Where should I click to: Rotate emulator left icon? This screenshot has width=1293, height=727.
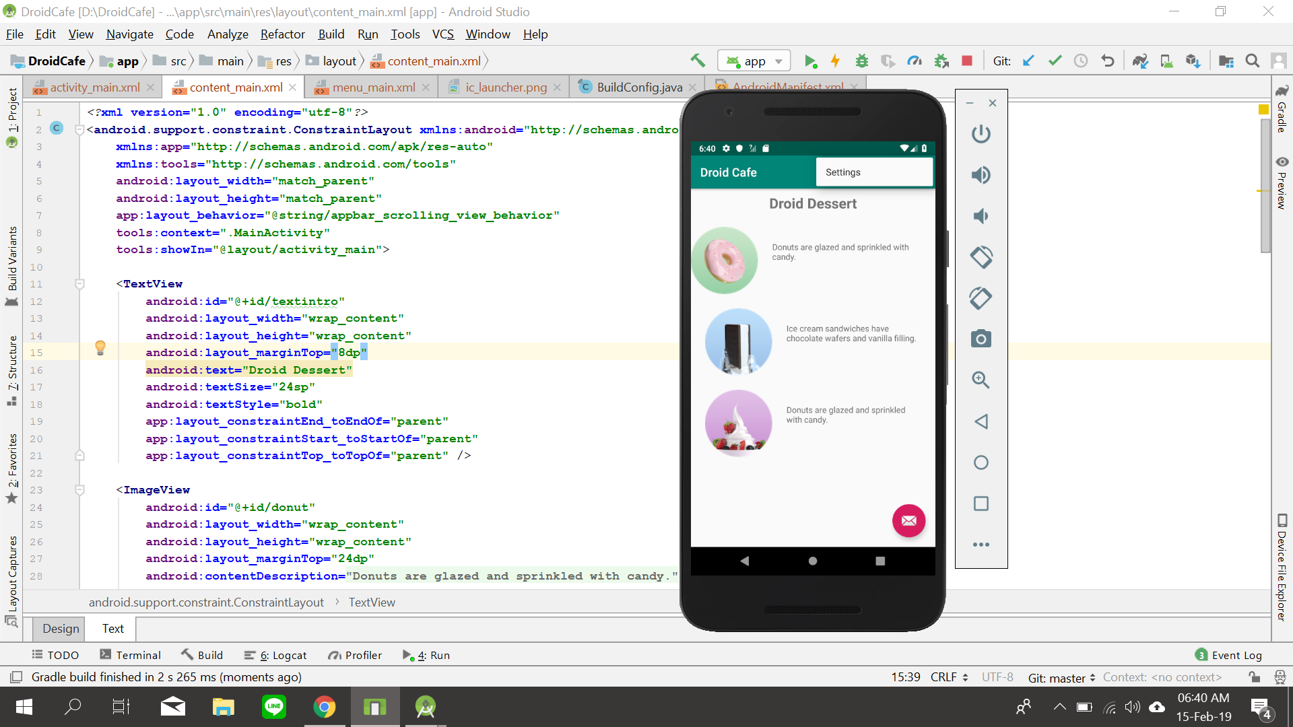[981, 257]
